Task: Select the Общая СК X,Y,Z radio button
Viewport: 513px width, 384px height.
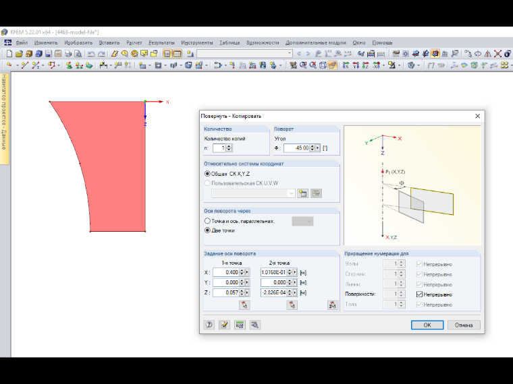Action: tap(207, 174)
